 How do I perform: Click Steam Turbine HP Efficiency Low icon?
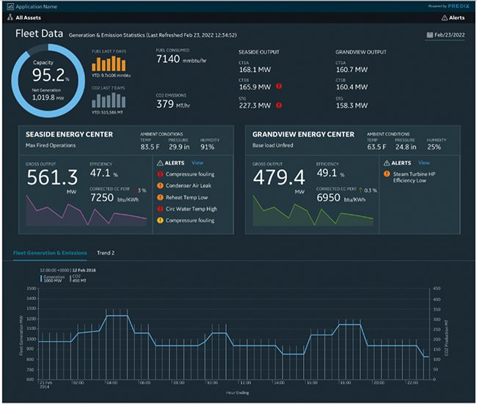(386, 174)
